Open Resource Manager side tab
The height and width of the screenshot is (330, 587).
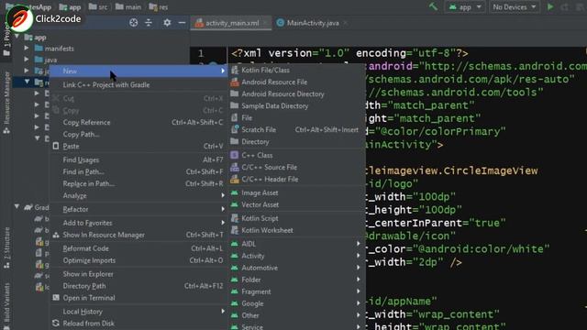6,103
